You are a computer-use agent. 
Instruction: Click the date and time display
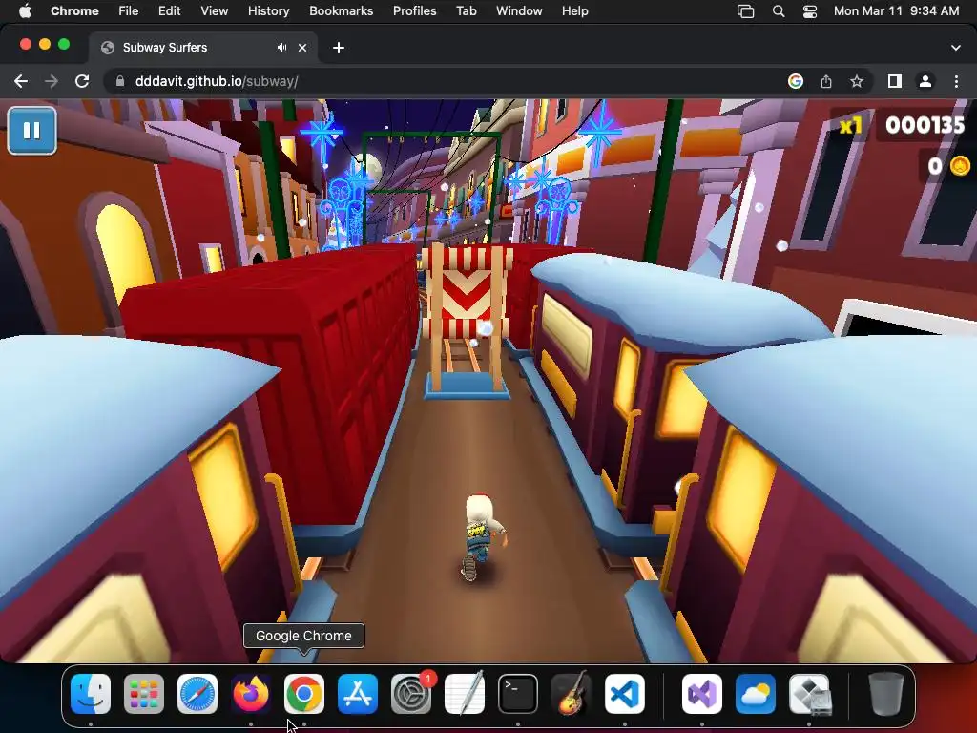(x=897, y=11)
